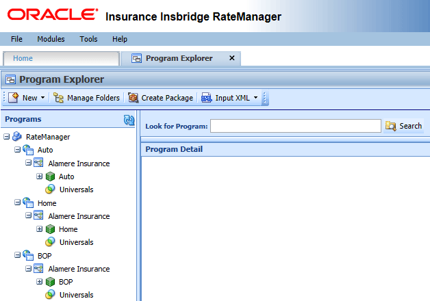Click the green BOP folder cube icon
The height and width of the screenshot is (301, 430).
50,282
